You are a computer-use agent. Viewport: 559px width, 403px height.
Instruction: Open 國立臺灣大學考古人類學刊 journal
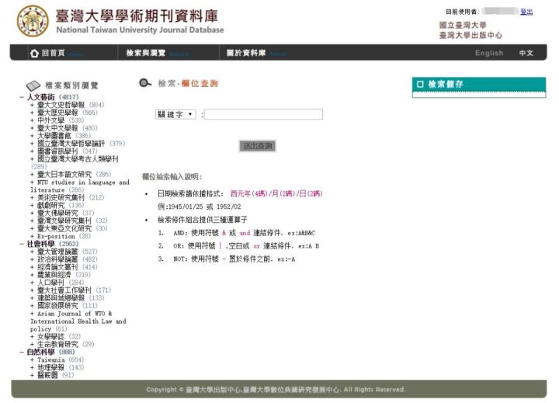click(78, 159)
